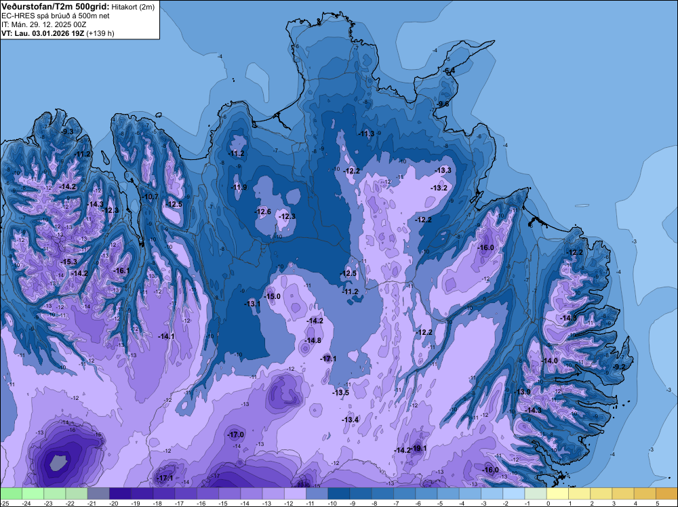Screen dimensions: 678x507
Task: Click the "-13.4" temperature label
Action: click(x=351, y=420)
